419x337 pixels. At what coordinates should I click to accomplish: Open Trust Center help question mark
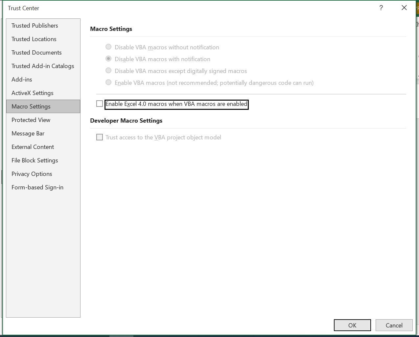click(x=381, y=8)
